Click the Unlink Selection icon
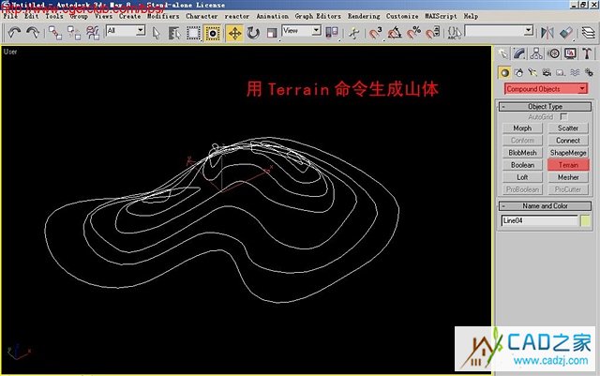600x376 pixels. pos(74,33)
